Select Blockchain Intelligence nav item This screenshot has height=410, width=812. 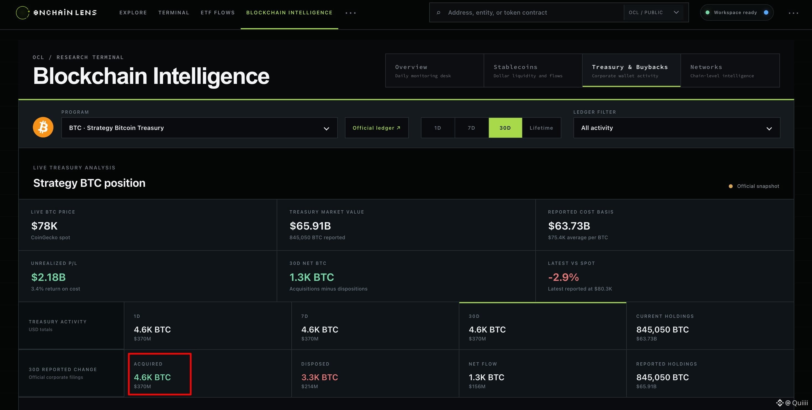click(x=289, y=13)
